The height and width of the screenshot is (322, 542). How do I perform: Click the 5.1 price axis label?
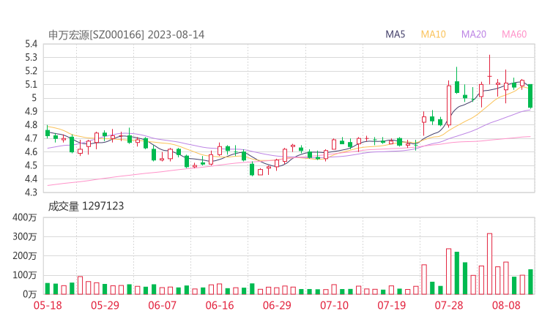[31, 84]
